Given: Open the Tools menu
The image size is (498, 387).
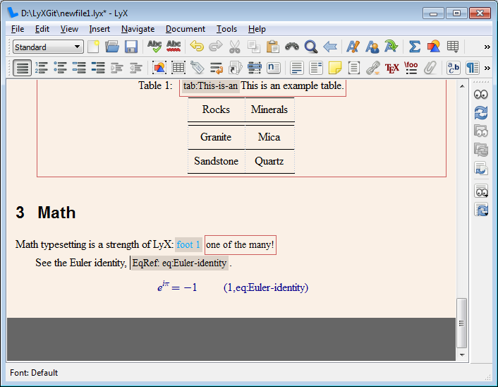Looking at the screenshot, I should coord(226,29).
